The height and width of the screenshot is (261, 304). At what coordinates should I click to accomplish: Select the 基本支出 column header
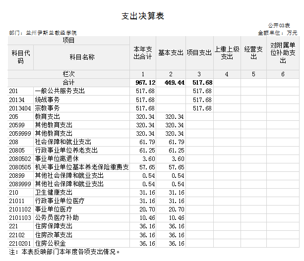coord(171,53)
